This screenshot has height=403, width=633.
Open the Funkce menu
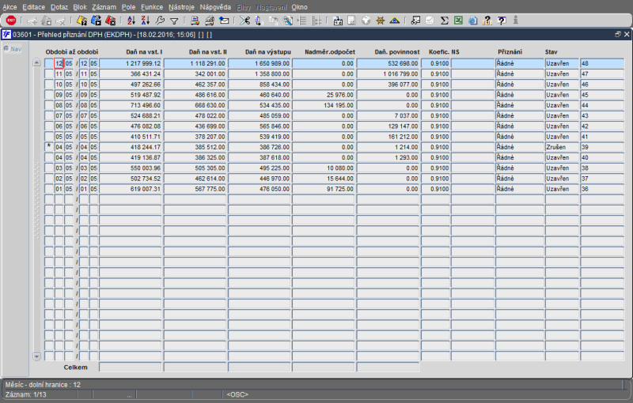tap(152, 7)
